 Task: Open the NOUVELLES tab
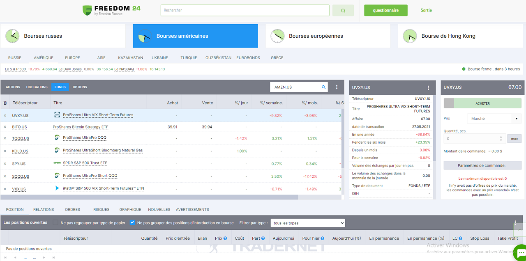[x=159, y=210]
